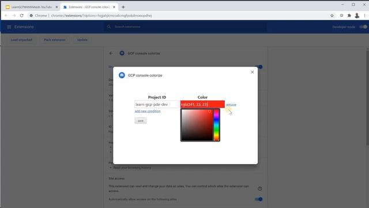The width and height of the screenshot is (369, 208).
Task: Click the rgb(241, 23, 23) color field
Action: tap(202, 104)
